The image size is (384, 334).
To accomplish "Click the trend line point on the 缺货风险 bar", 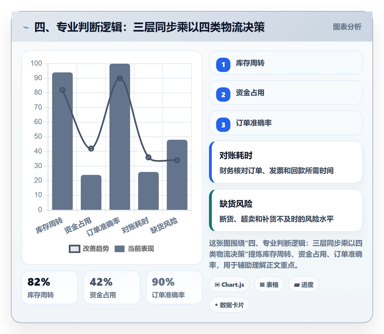I will [177, 160].
